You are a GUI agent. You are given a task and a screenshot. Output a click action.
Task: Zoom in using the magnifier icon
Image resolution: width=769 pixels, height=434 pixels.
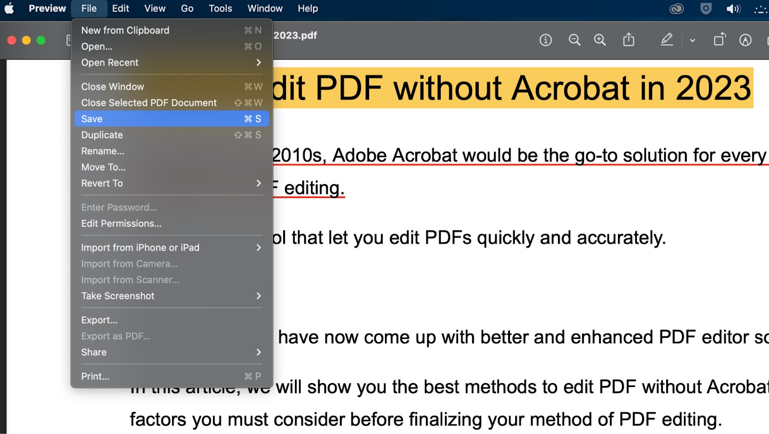pyautogui.click(x=600, y=40)
